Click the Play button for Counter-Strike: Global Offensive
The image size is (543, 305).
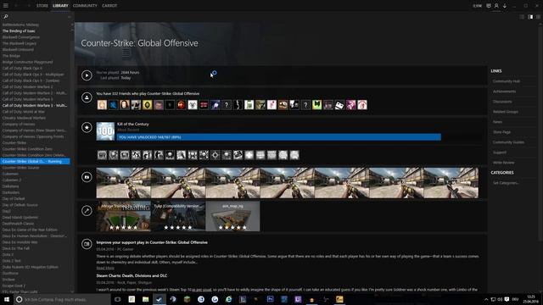pyautogui.click(x=87, y=75)
